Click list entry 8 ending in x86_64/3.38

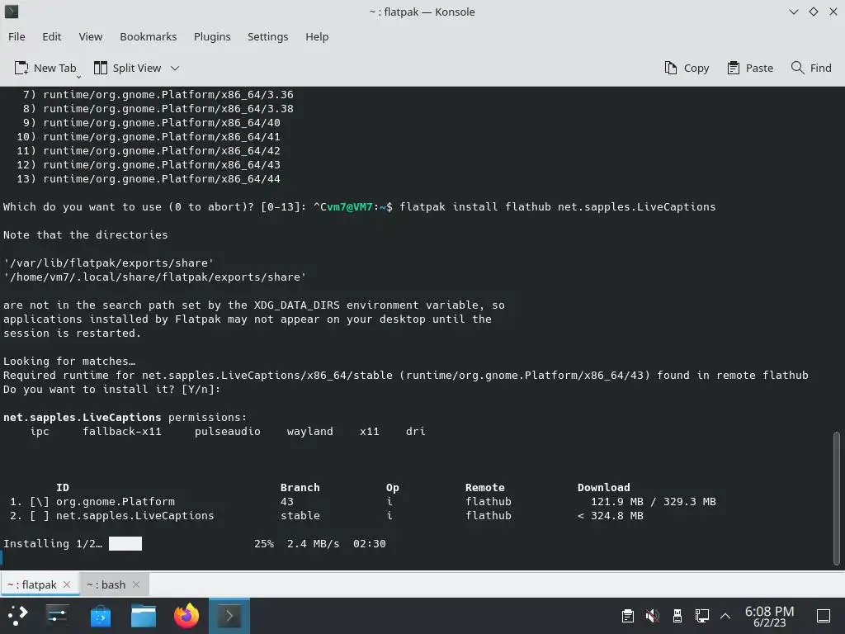tap(158, 109)
